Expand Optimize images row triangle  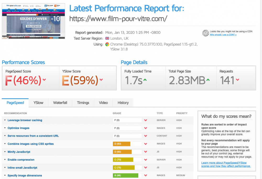(x=5, y=128)
